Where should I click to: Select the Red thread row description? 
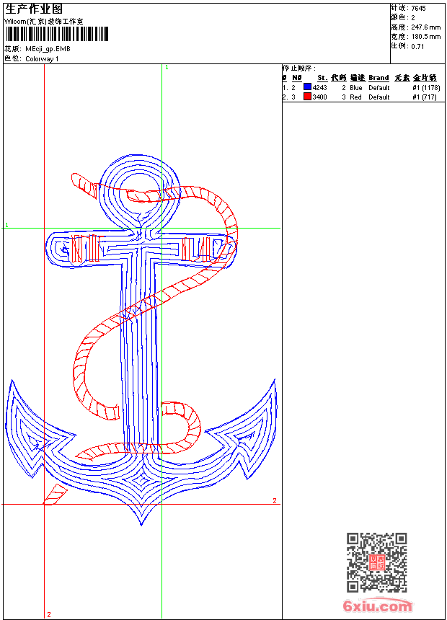[355, 97]
